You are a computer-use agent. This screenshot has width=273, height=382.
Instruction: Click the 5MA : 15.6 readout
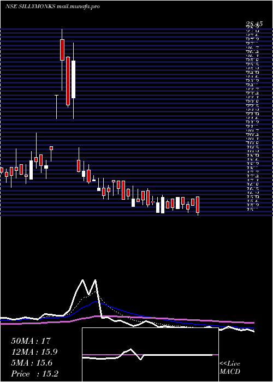(x=32, y=363)
